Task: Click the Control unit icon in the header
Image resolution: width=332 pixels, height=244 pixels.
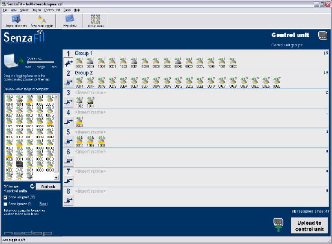Action: pyautogui.click(x=323, y=35)
